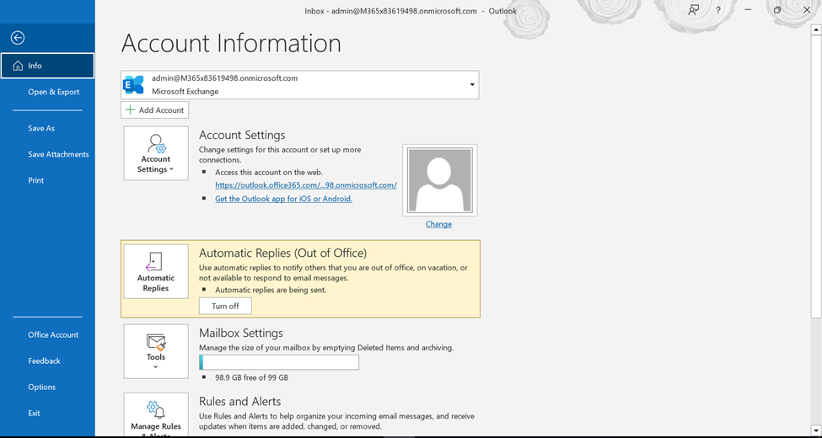Click the Change link under the photo

tap(438, 224)
